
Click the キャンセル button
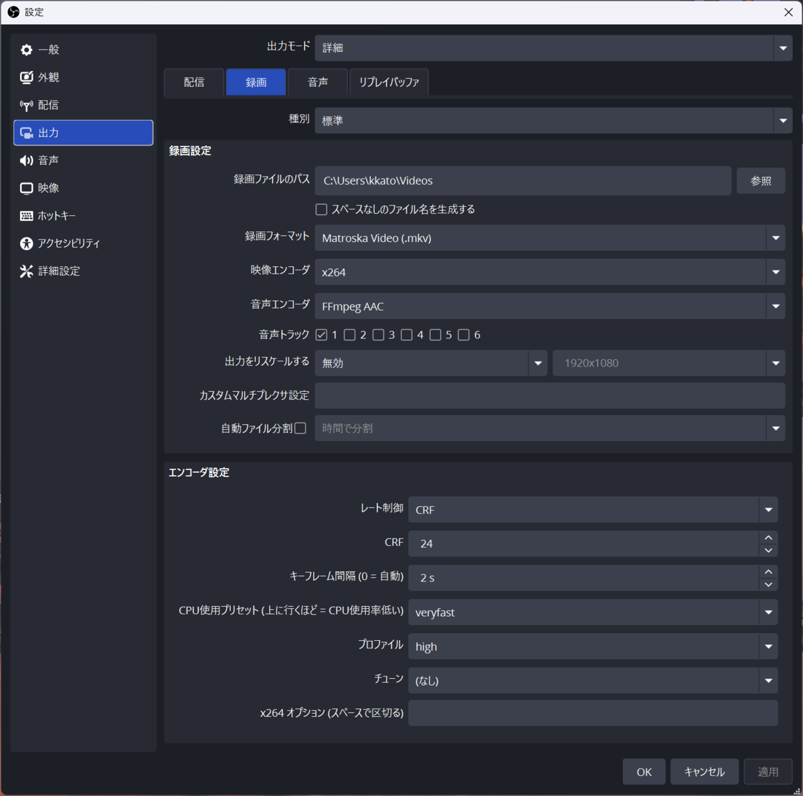(x=704, y=772)
